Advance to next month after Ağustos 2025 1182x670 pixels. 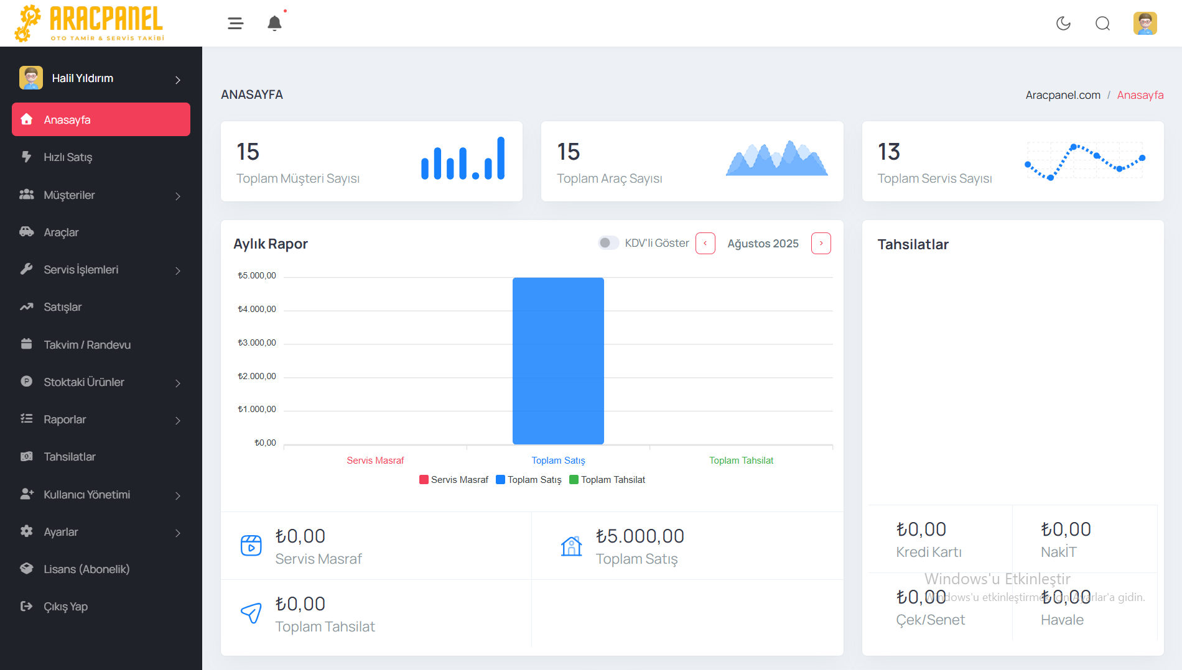pyautogui.click(x=821, y=244)
